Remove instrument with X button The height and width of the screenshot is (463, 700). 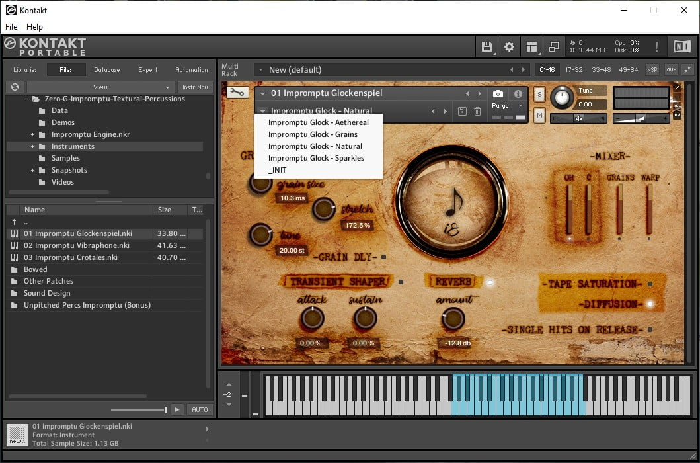point(677,87)
